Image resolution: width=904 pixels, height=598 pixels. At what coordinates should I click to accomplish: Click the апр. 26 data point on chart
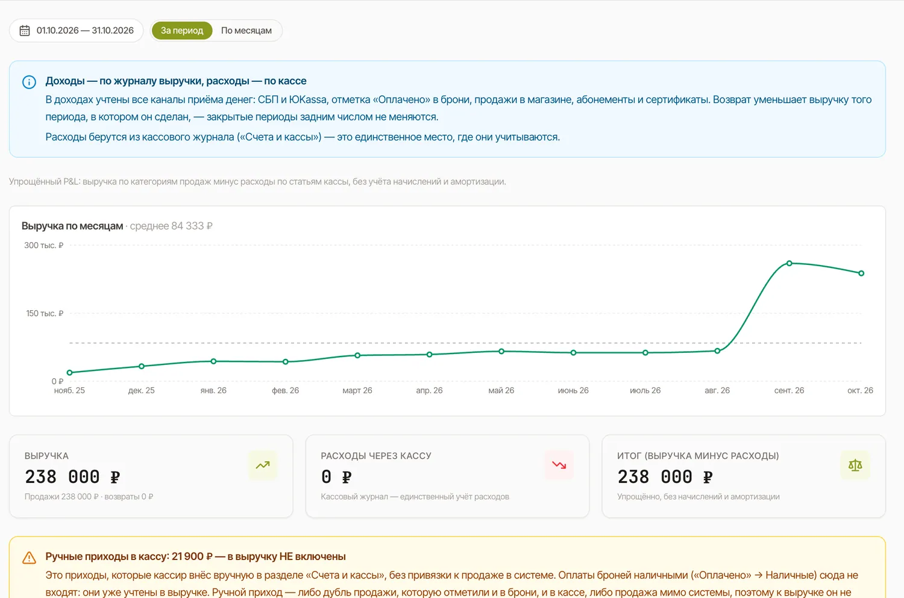click(430, 355)
